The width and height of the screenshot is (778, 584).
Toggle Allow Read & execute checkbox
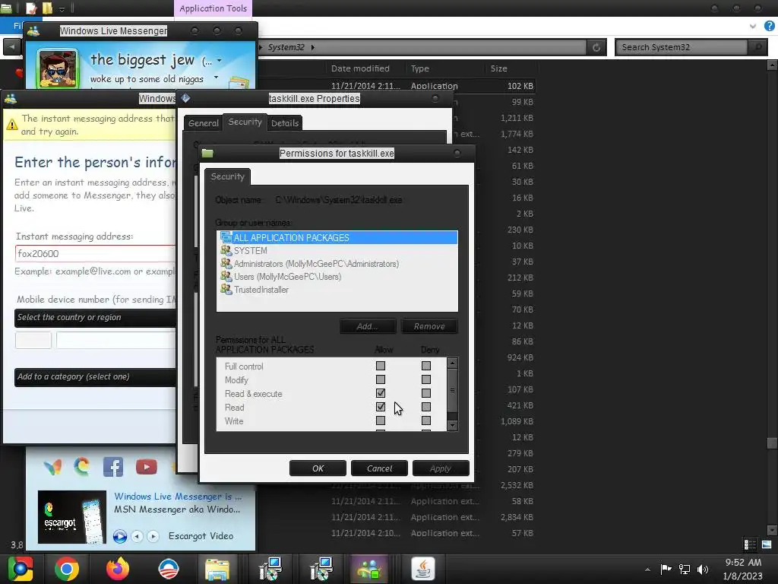[x=381, y=393]
